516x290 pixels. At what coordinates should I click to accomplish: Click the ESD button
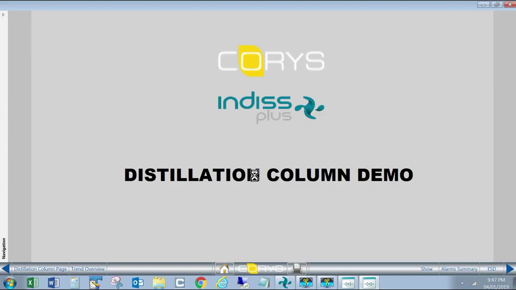coord(491,269)
